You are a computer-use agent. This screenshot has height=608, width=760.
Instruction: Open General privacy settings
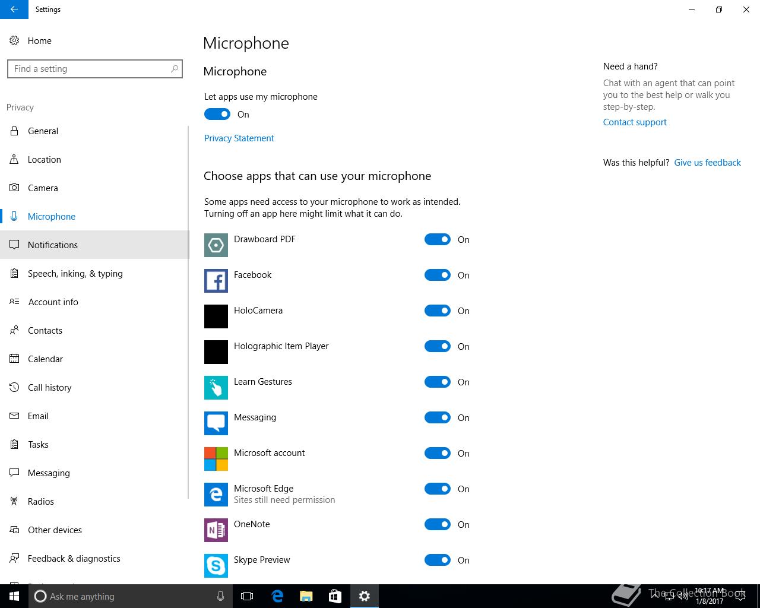coord(94,131)
